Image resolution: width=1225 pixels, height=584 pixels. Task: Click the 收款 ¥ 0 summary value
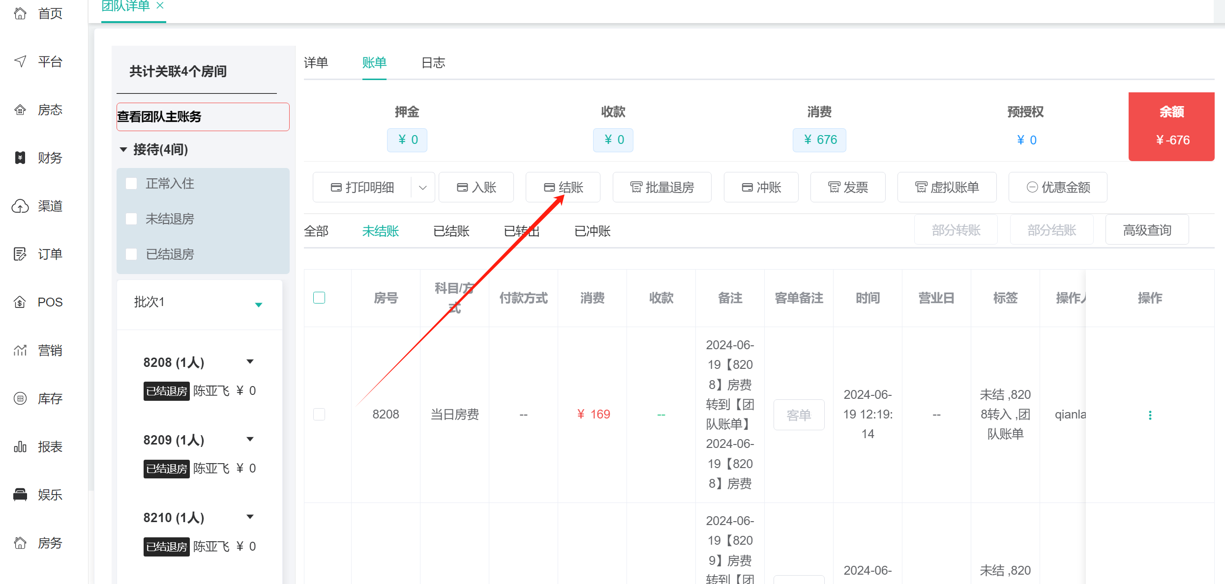tap(613, 140)
